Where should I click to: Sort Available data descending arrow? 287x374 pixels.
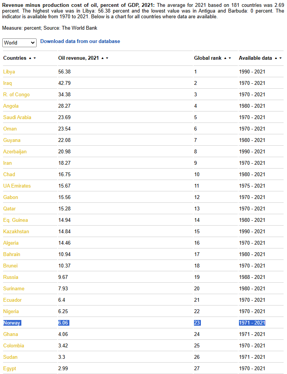[280, 58]
